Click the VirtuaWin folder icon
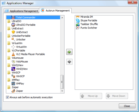Screen dimensions: 139x112 point(9,43)
